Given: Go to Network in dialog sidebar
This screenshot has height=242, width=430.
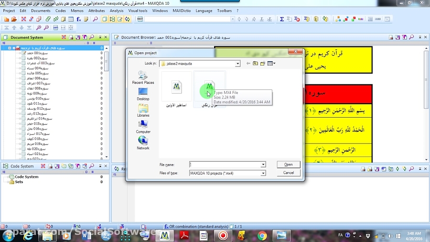Looking at the screenshot, I should (x=143, y=143).
